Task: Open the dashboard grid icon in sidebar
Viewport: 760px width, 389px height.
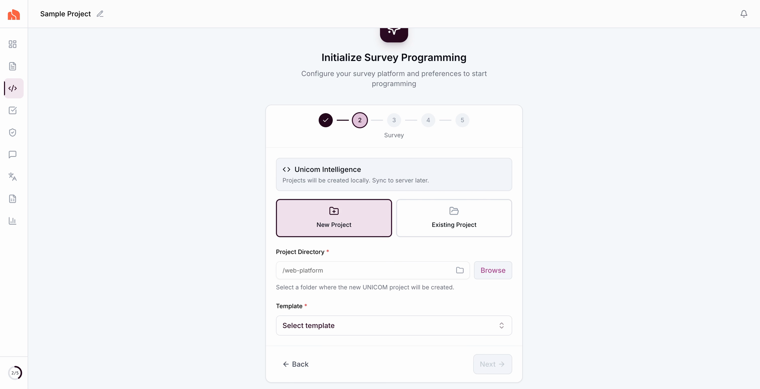Action: pos(13,44)
